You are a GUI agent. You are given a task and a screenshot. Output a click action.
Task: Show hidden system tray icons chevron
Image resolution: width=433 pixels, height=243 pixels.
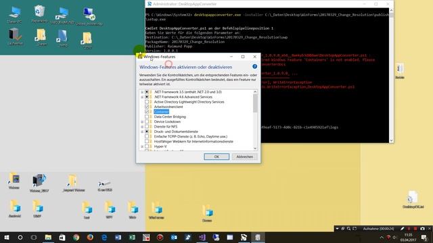pyautogui.click(x=382, y=238)
